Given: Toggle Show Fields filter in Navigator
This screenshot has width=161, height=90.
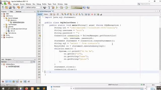Looking at the screenshot, I should pyautogui.click(x=7, y=81).
